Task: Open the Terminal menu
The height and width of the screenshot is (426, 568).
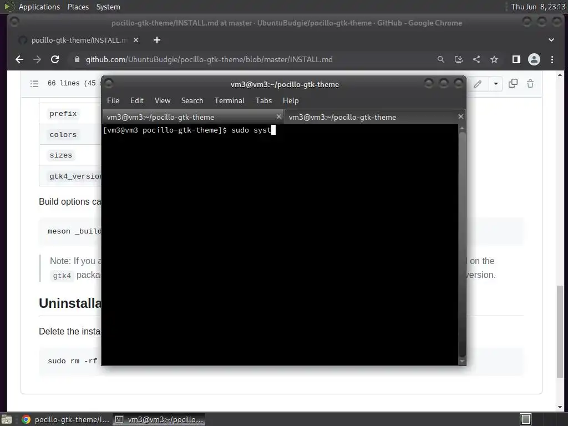Action: (229, 100)
